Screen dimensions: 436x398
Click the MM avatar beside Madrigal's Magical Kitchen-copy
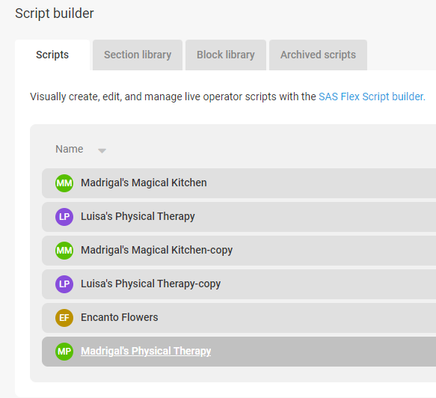coord(64,251)
